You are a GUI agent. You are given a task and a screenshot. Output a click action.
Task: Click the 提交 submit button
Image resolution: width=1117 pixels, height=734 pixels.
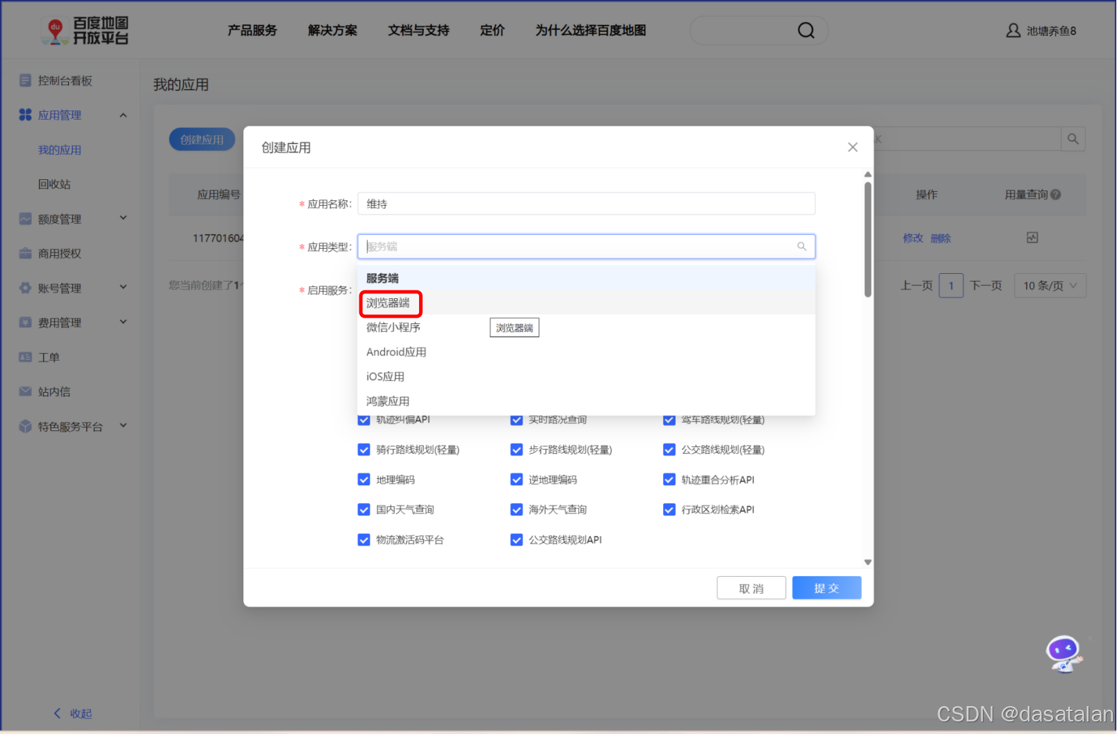(826, 588)
